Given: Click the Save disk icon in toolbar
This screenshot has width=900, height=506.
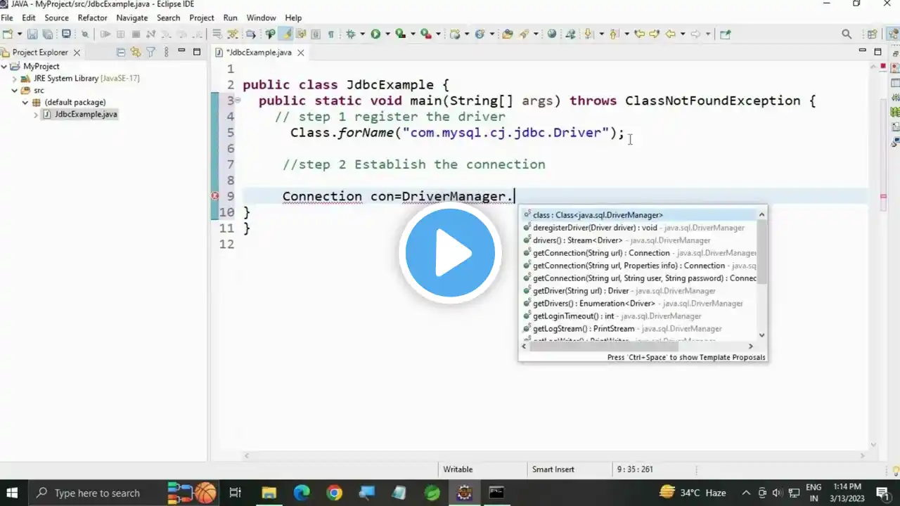Looking at the screenshot, I should (x=32, y=34).
